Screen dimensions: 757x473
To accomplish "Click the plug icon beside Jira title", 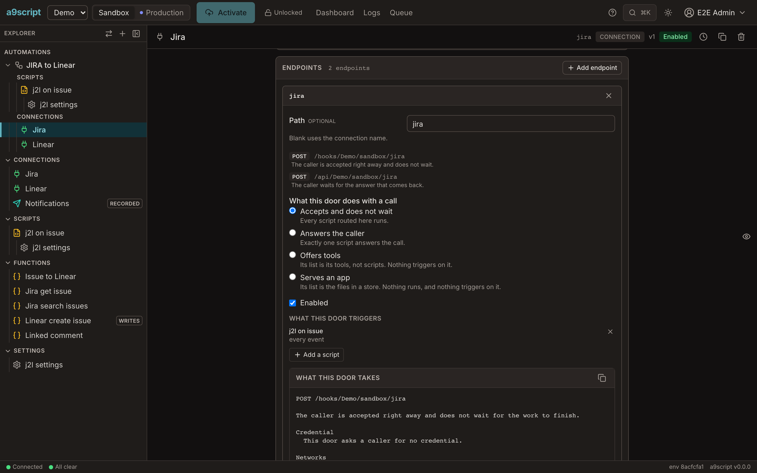I will pyautogui.click(x=160, y=37).
